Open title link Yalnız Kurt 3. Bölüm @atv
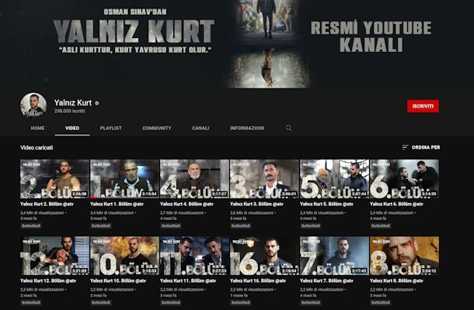Viewport: 474px width, 310px height. [x=256, y=204]
